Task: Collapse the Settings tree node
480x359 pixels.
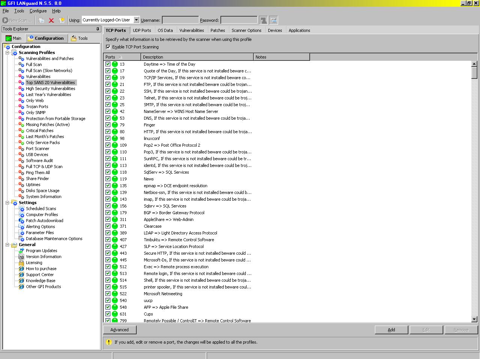Action: (x=7, y=203)
